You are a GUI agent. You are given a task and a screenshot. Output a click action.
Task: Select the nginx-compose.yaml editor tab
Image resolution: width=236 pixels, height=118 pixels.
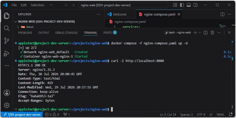click(159, 14)
